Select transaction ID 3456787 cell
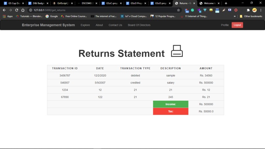The height and width of the screenshot is (149, 265). tap(65, 75)
